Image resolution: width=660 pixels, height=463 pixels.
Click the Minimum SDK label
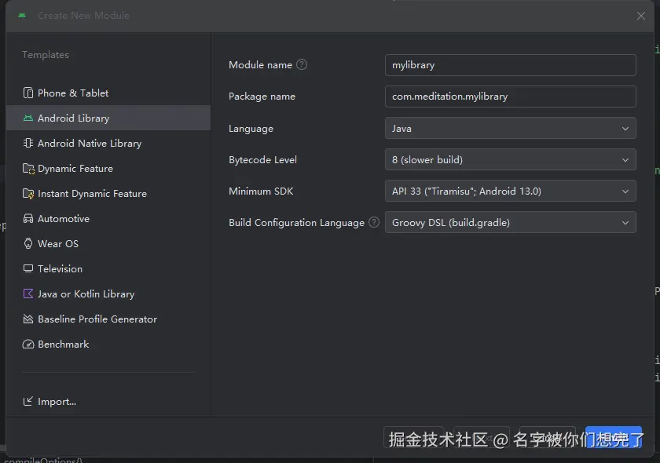click(261, 191)
